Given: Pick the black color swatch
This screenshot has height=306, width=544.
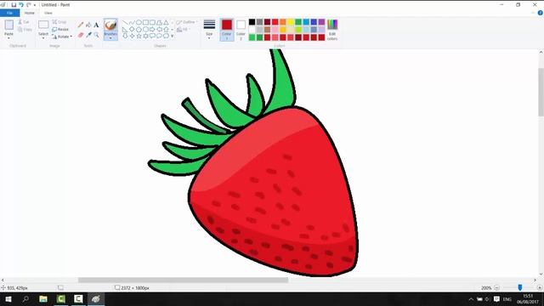Looking at the screenshot, I should tap(252, 22).
